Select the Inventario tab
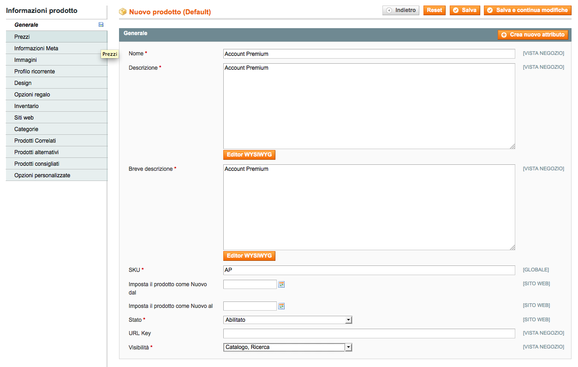The height and width of the screenshot is (367, 578). 26,106
